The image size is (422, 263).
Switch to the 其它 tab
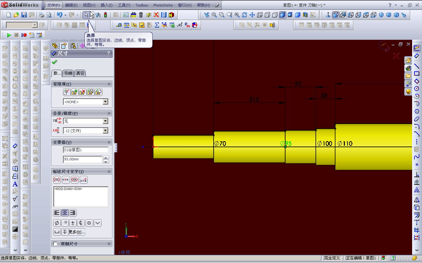click(x=80, y=73)
